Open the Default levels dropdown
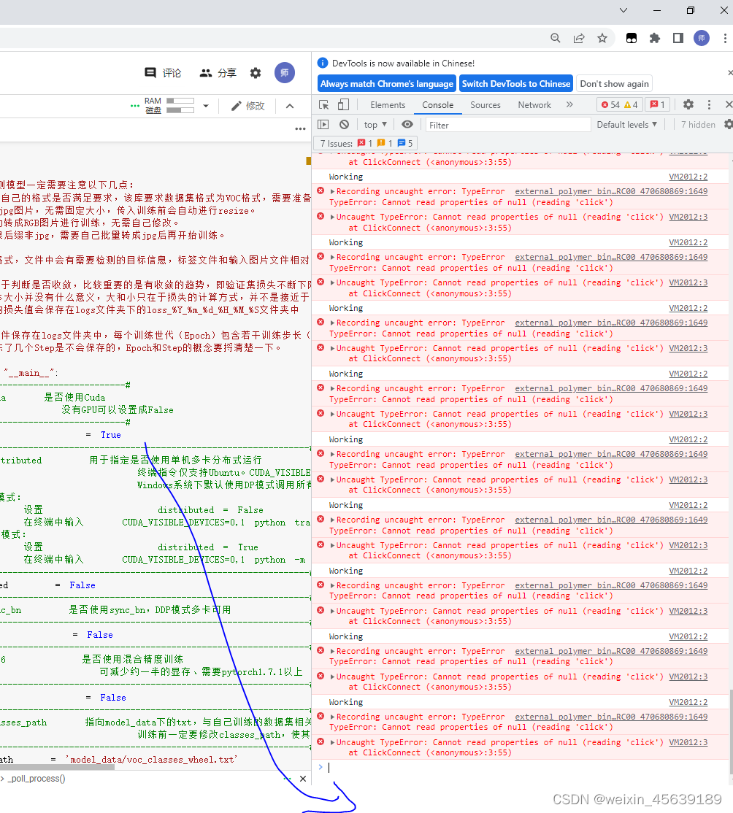The height and width of the screenshot is (813, 733). [626, 124]
